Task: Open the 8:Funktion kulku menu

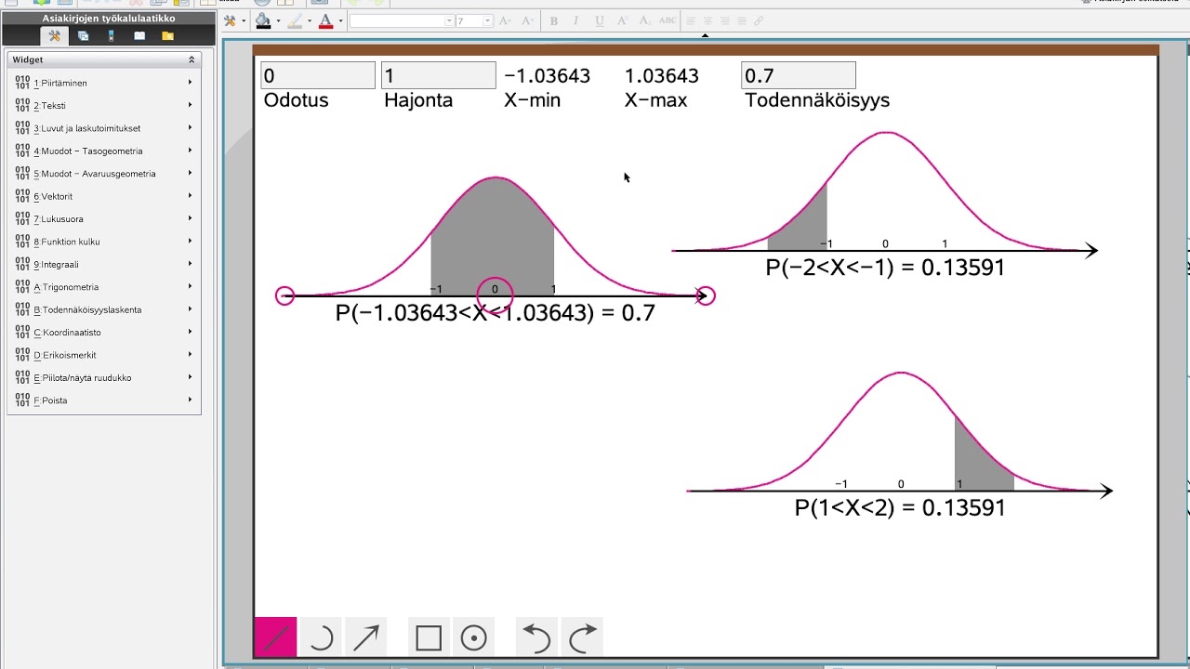Action: [x=104, y=242]
